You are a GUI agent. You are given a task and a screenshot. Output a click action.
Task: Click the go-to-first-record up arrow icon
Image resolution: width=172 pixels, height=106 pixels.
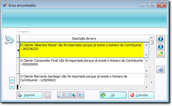coord(161,39)
